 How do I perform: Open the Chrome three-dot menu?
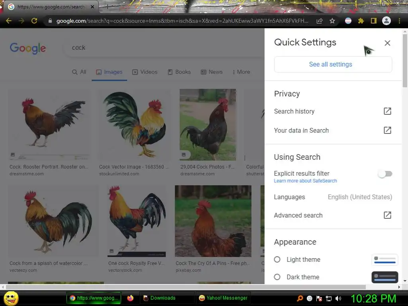coord(399,21)
